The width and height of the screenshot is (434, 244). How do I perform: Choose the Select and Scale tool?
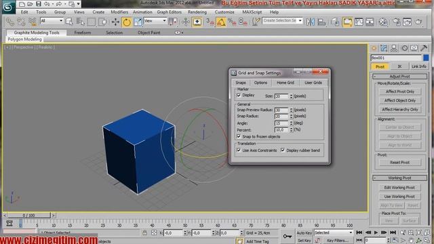pyautogui.click(x=138, y=22)
